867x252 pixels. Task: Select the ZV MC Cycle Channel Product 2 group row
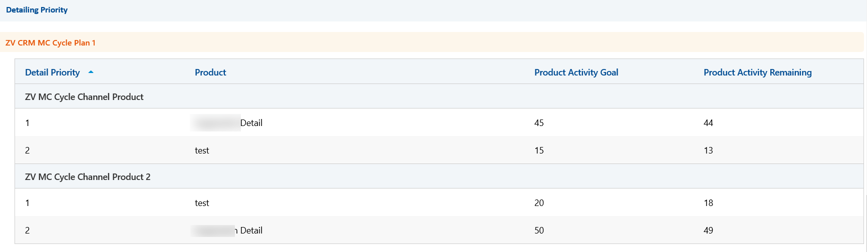88,177
